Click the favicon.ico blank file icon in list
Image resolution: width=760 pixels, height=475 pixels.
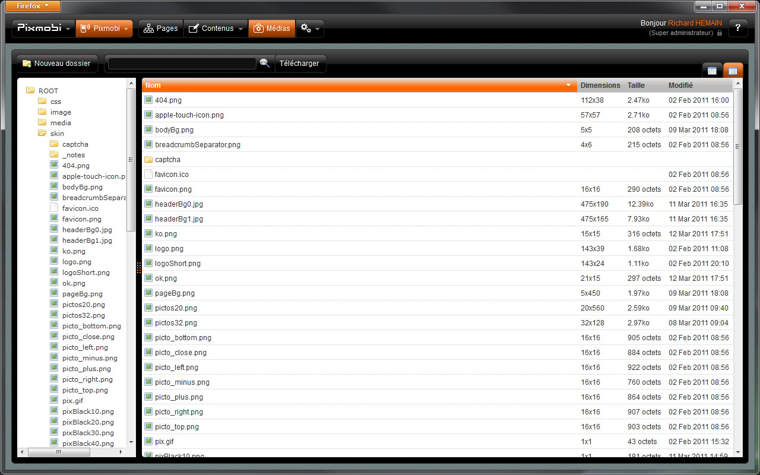pos(148,174)
